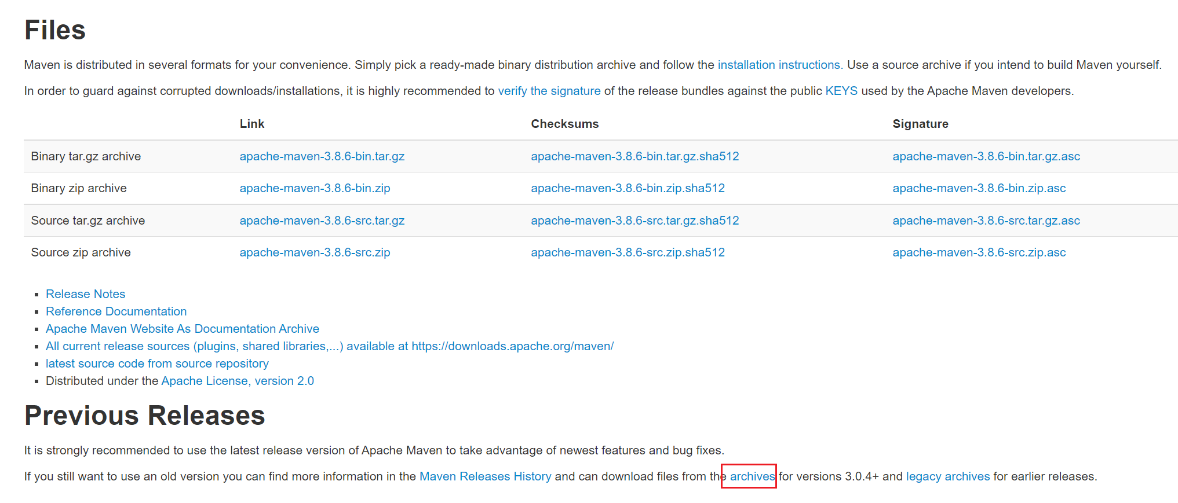Viewport: 1178px width, 503px height.
Task: Click the Files heading
Action: [55, 30]
